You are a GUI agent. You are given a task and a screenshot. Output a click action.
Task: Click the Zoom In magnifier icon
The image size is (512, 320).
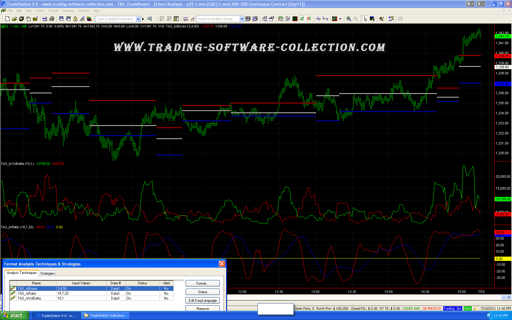[x=349, y=19]
